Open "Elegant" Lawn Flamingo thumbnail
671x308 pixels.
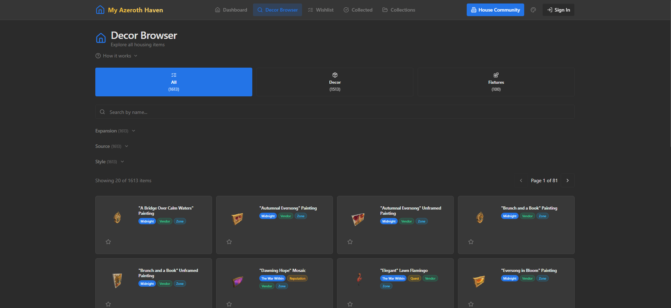click(x=359, y=279)
